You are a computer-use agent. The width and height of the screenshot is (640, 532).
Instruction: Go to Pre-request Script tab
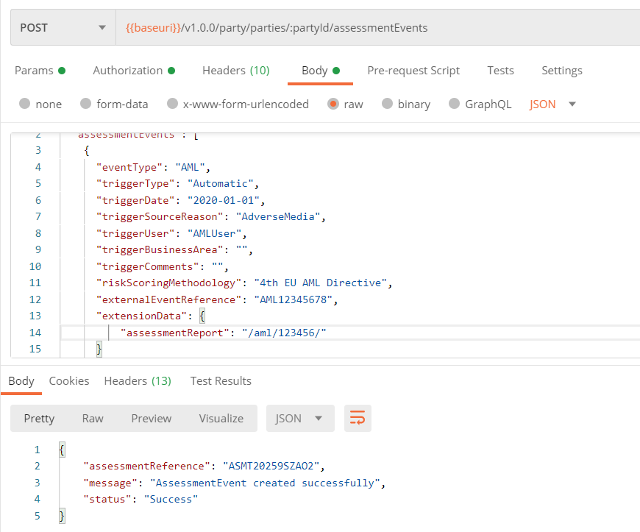point(413,71)
